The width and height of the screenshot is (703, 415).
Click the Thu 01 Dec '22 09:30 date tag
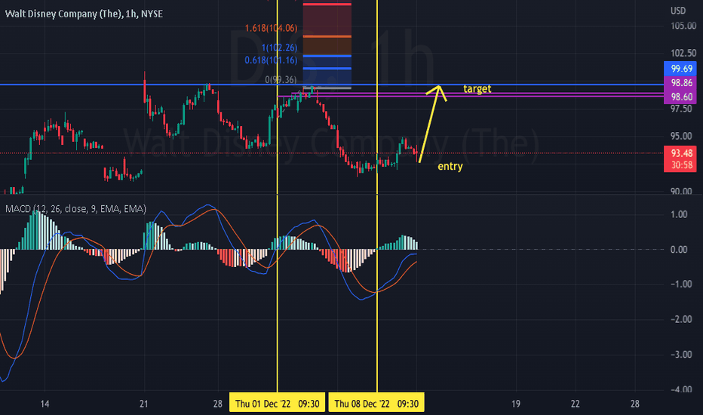(277, 404)
